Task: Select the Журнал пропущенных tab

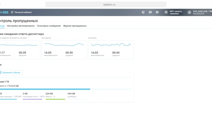Action: pos(75,26)
